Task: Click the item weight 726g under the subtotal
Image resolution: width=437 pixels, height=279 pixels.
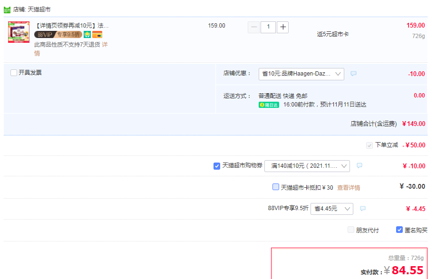Action: point(418,36)
